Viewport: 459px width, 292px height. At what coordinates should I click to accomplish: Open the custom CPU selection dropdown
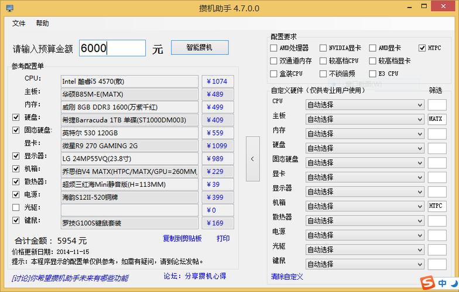coord(364,105)
